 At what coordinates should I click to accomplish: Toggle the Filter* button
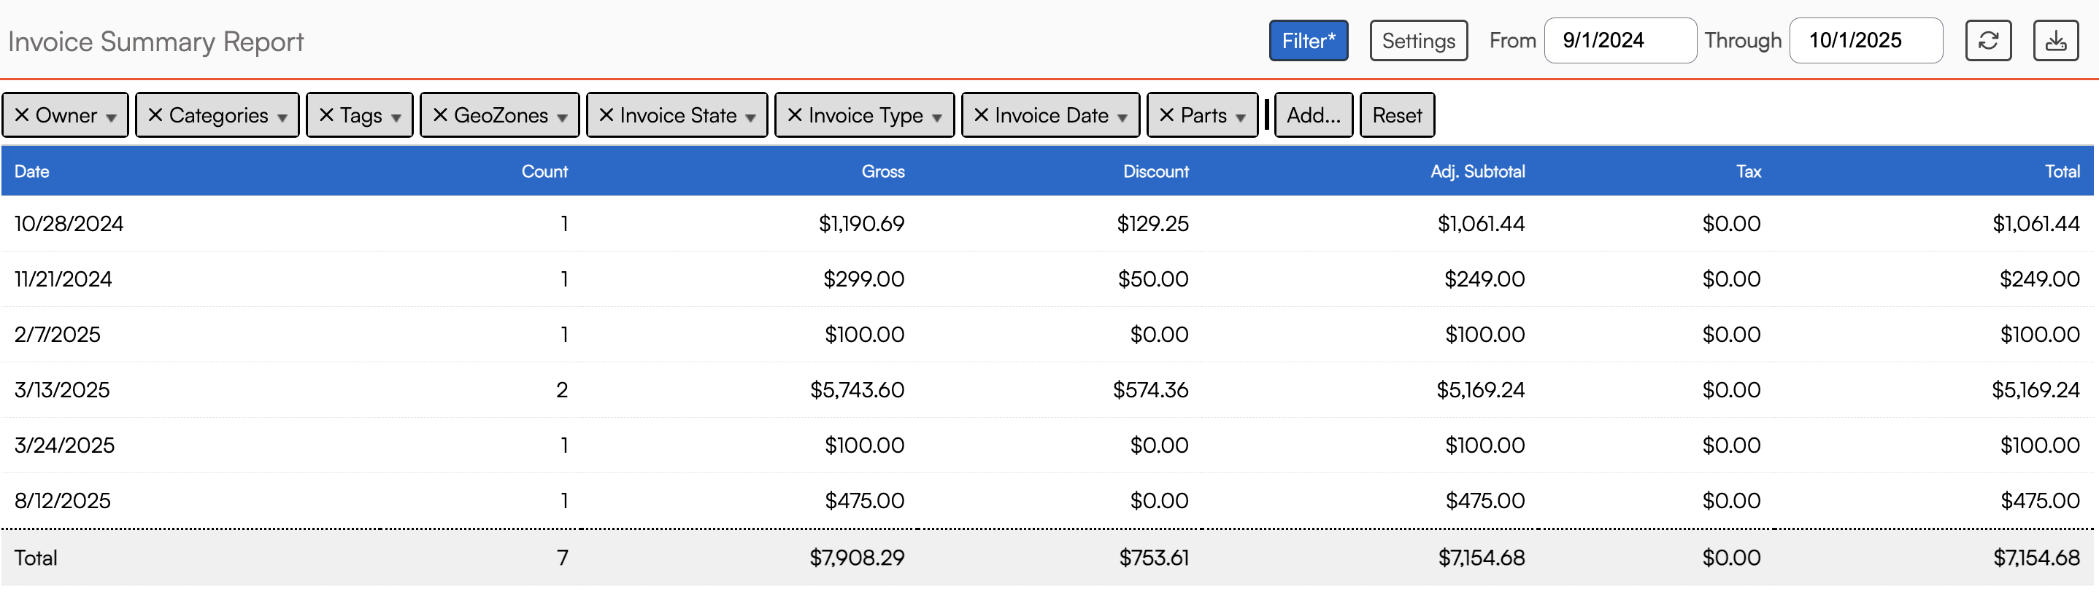pyautogui.click(x=1308, y=41)
